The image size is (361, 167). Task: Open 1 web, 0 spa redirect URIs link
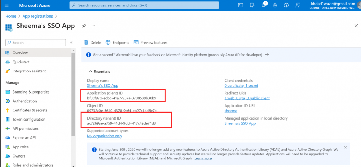coord(247,98)
